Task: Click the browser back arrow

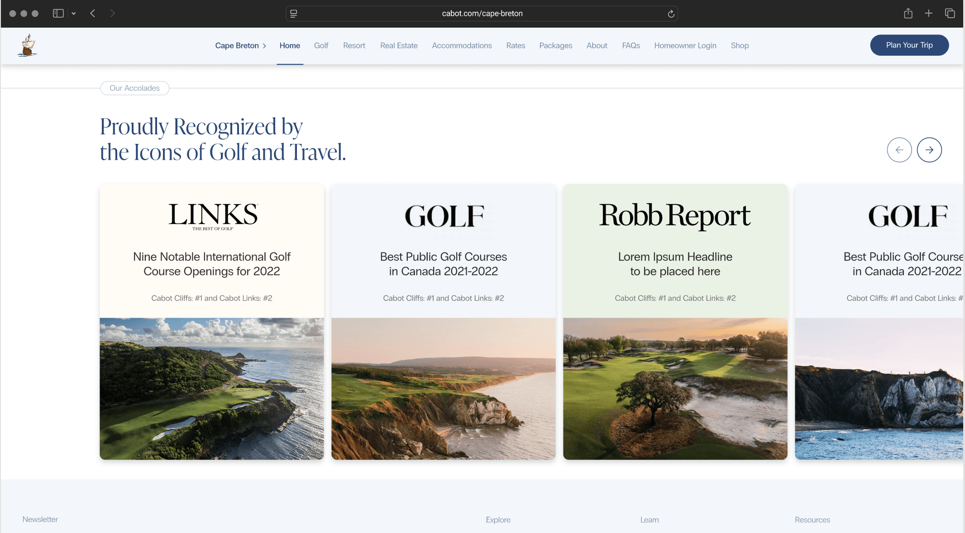Action: tap(93, 14)
